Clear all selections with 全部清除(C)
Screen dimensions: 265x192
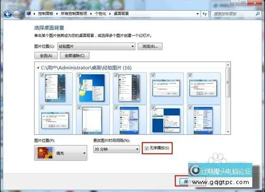[75, 56]
